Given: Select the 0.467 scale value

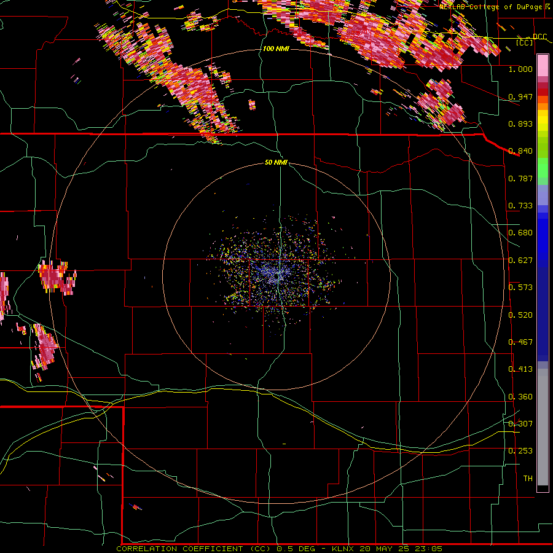Looking at the screenshot, I should click(520, 342).
